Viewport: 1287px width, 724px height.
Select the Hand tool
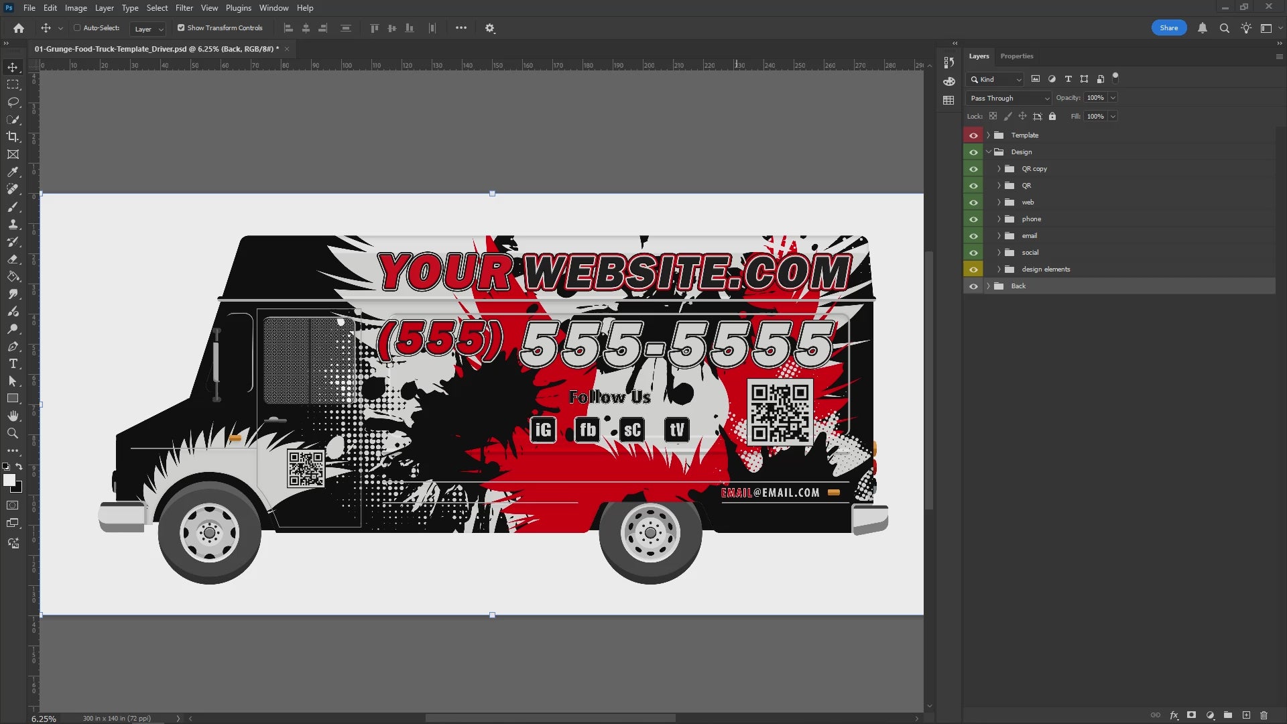click(x=13, y=416)
